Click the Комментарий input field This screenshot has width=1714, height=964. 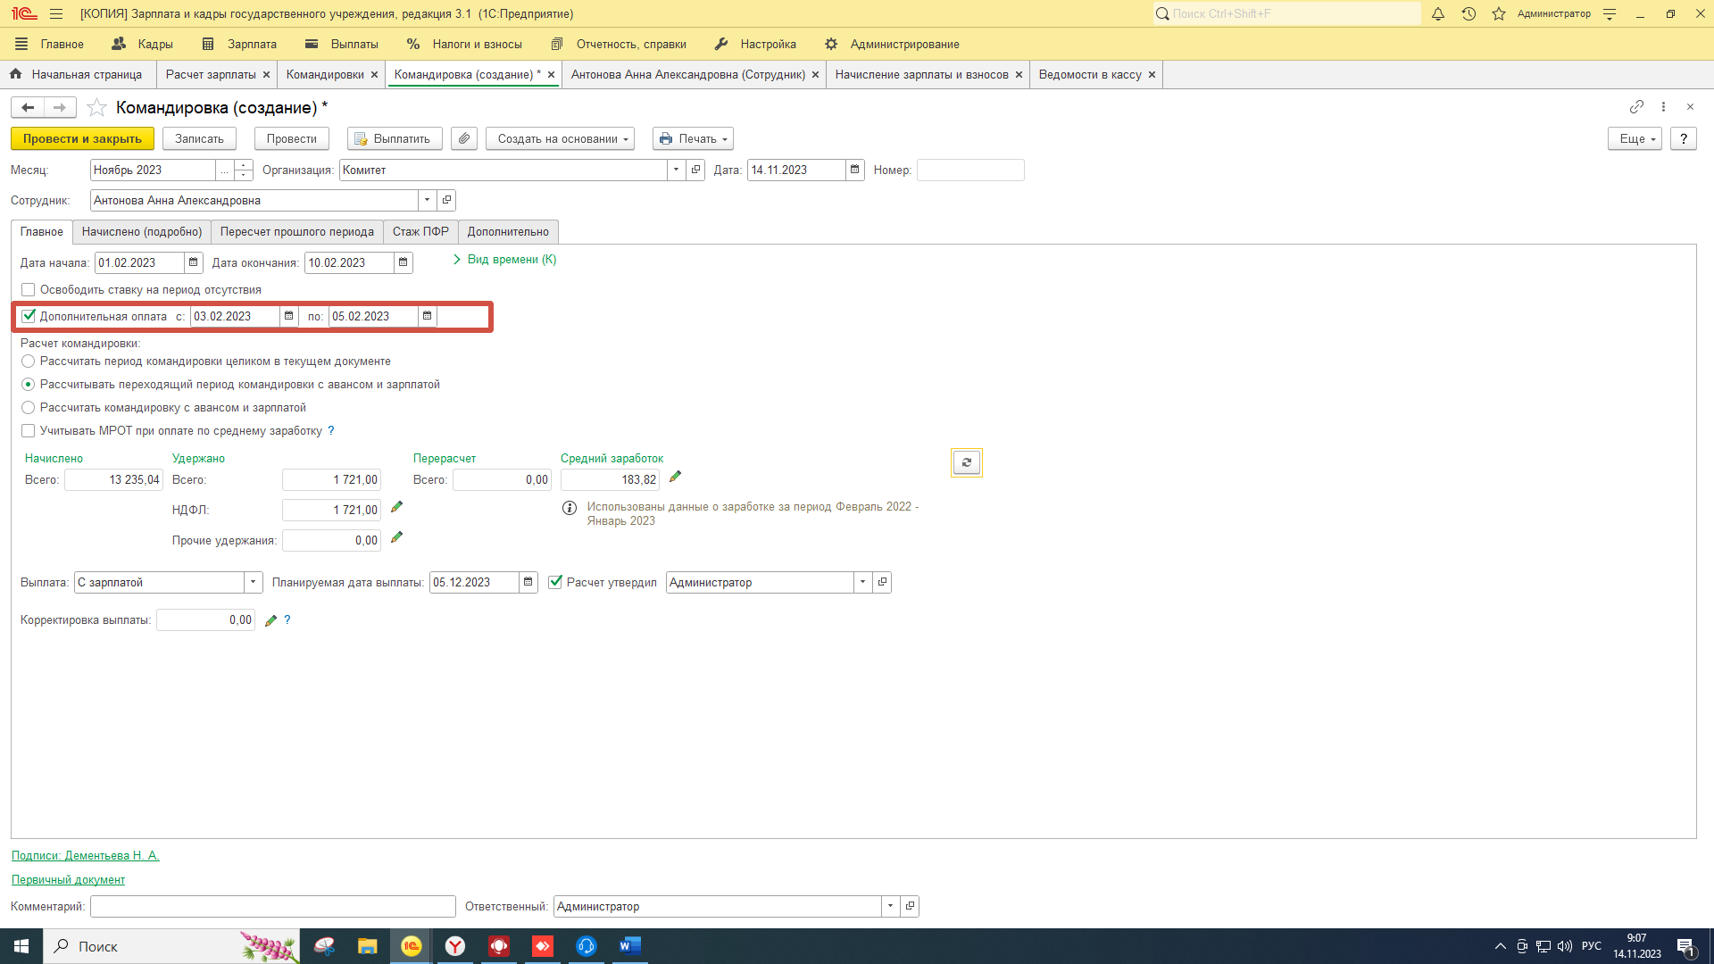click(273, 906)
